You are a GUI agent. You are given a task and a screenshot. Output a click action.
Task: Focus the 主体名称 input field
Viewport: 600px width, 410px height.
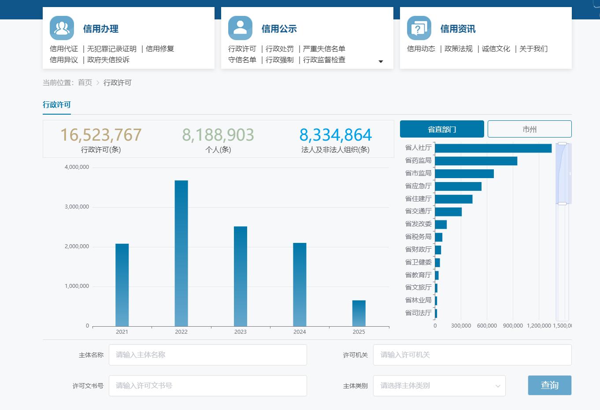tap(207, 355)
